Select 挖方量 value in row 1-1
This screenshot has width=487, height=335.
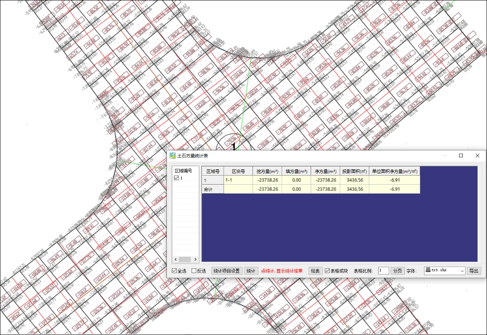pyautogui.click(x=267, y=180)
